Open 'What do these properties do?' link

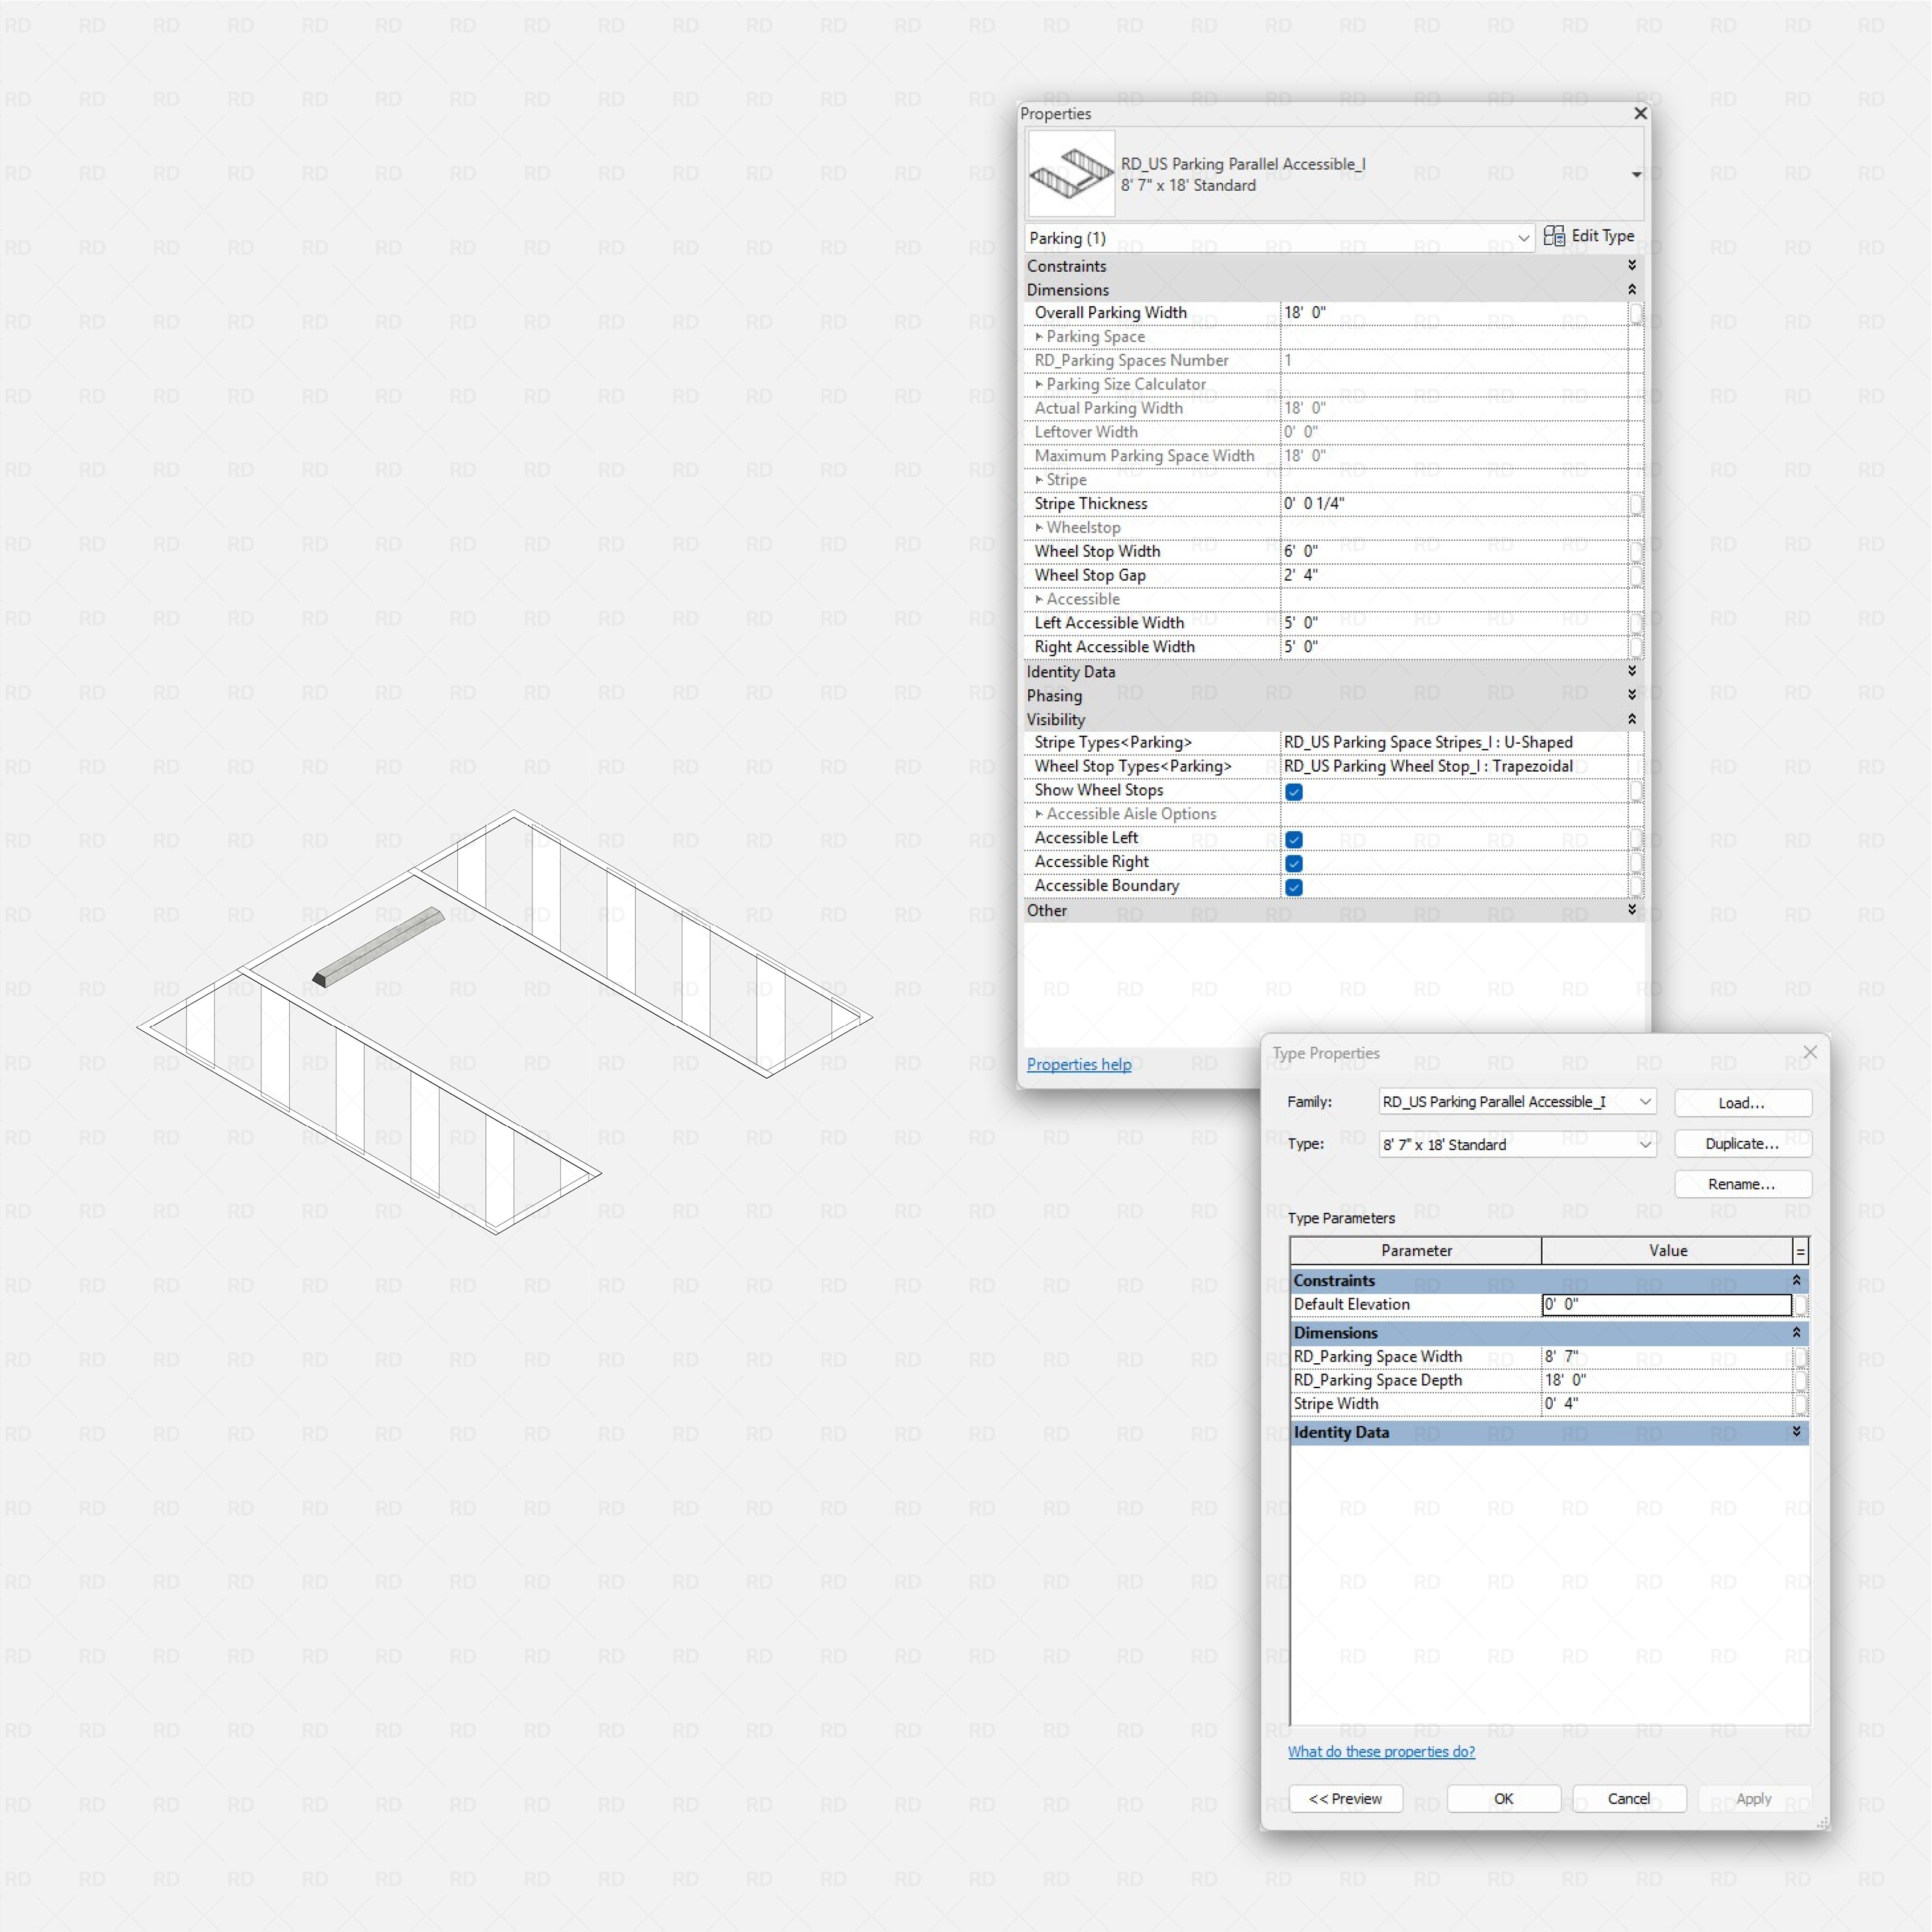click(x=1381, y=1751)
